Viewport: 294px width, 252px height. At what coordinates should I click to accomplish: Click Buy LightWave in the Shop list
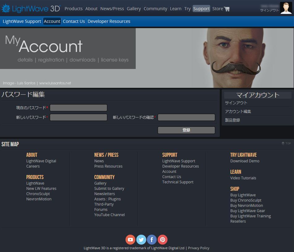tap(243, 195)
